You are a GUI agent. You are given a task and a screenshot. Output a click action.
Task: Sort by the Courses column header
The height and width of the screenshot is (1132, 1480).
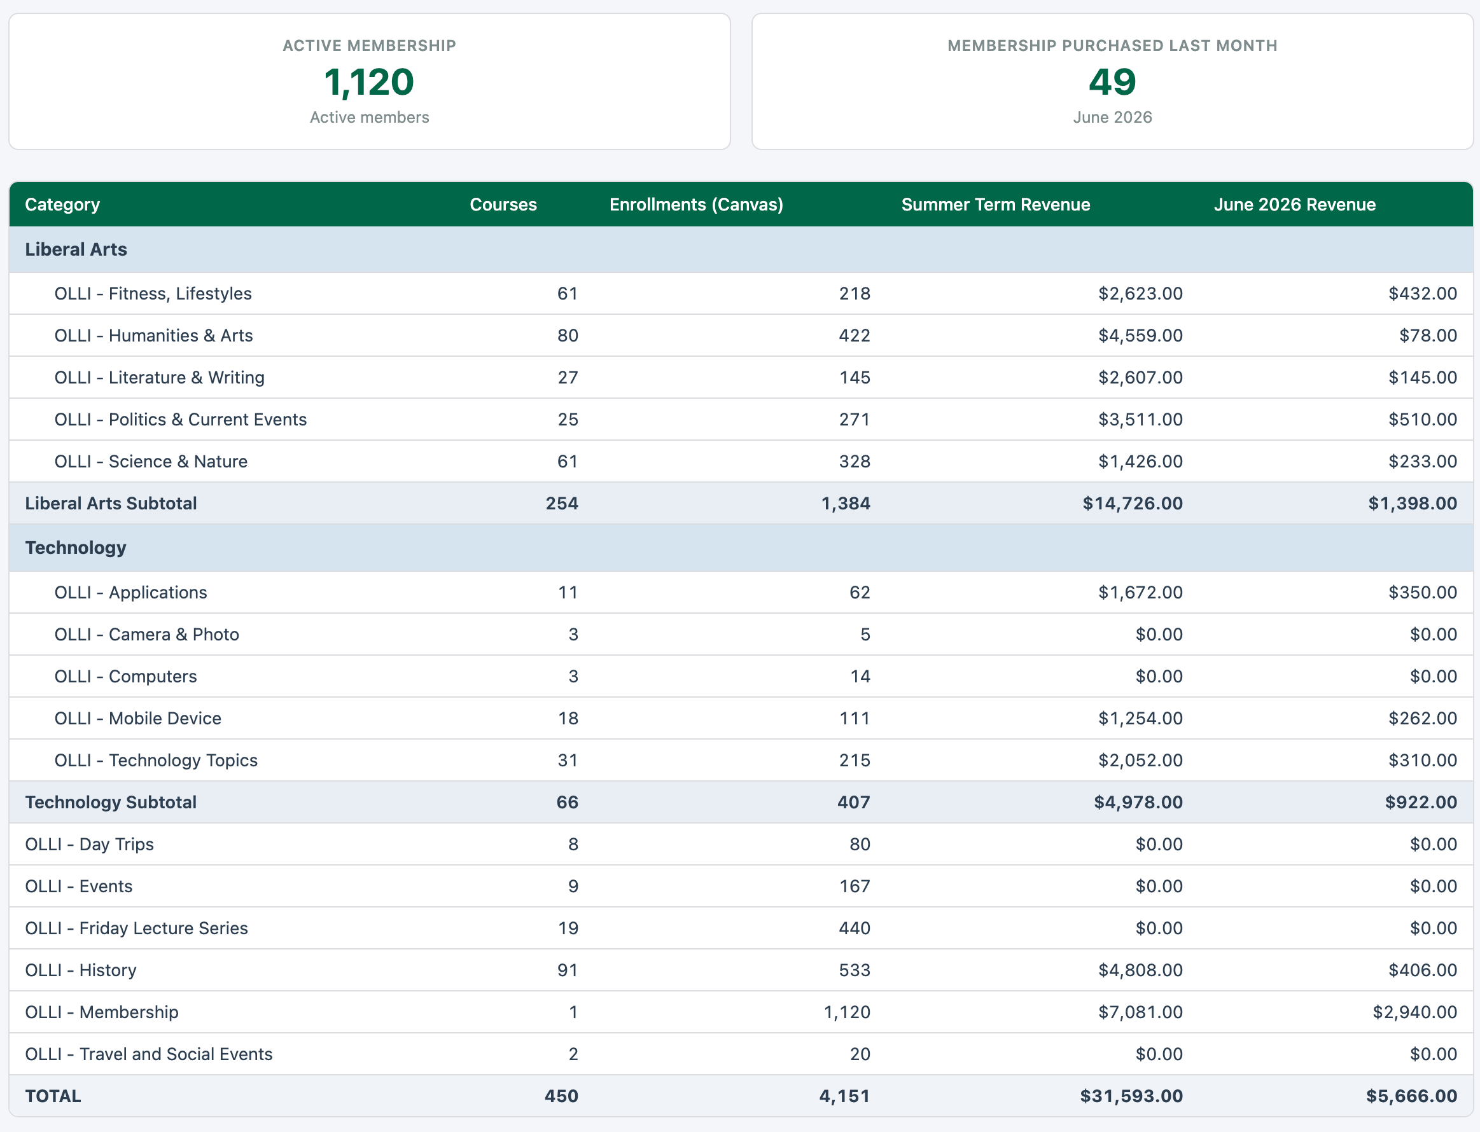point(503,204)
